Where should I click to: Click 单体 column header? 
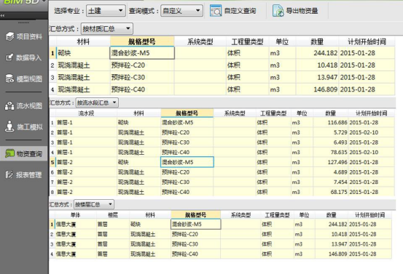click(x=76, y=215)
